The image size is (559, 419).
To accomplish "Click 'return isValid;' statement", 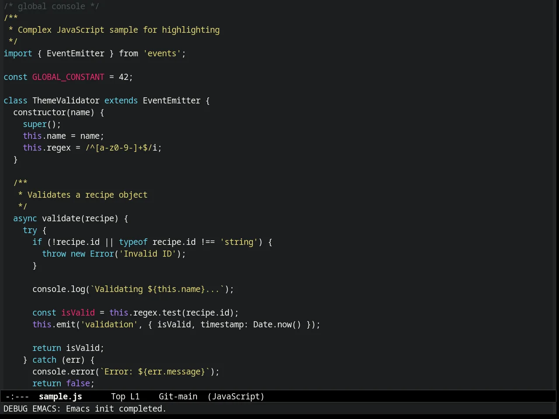I will pyautogui.click(x=68, y=348).
